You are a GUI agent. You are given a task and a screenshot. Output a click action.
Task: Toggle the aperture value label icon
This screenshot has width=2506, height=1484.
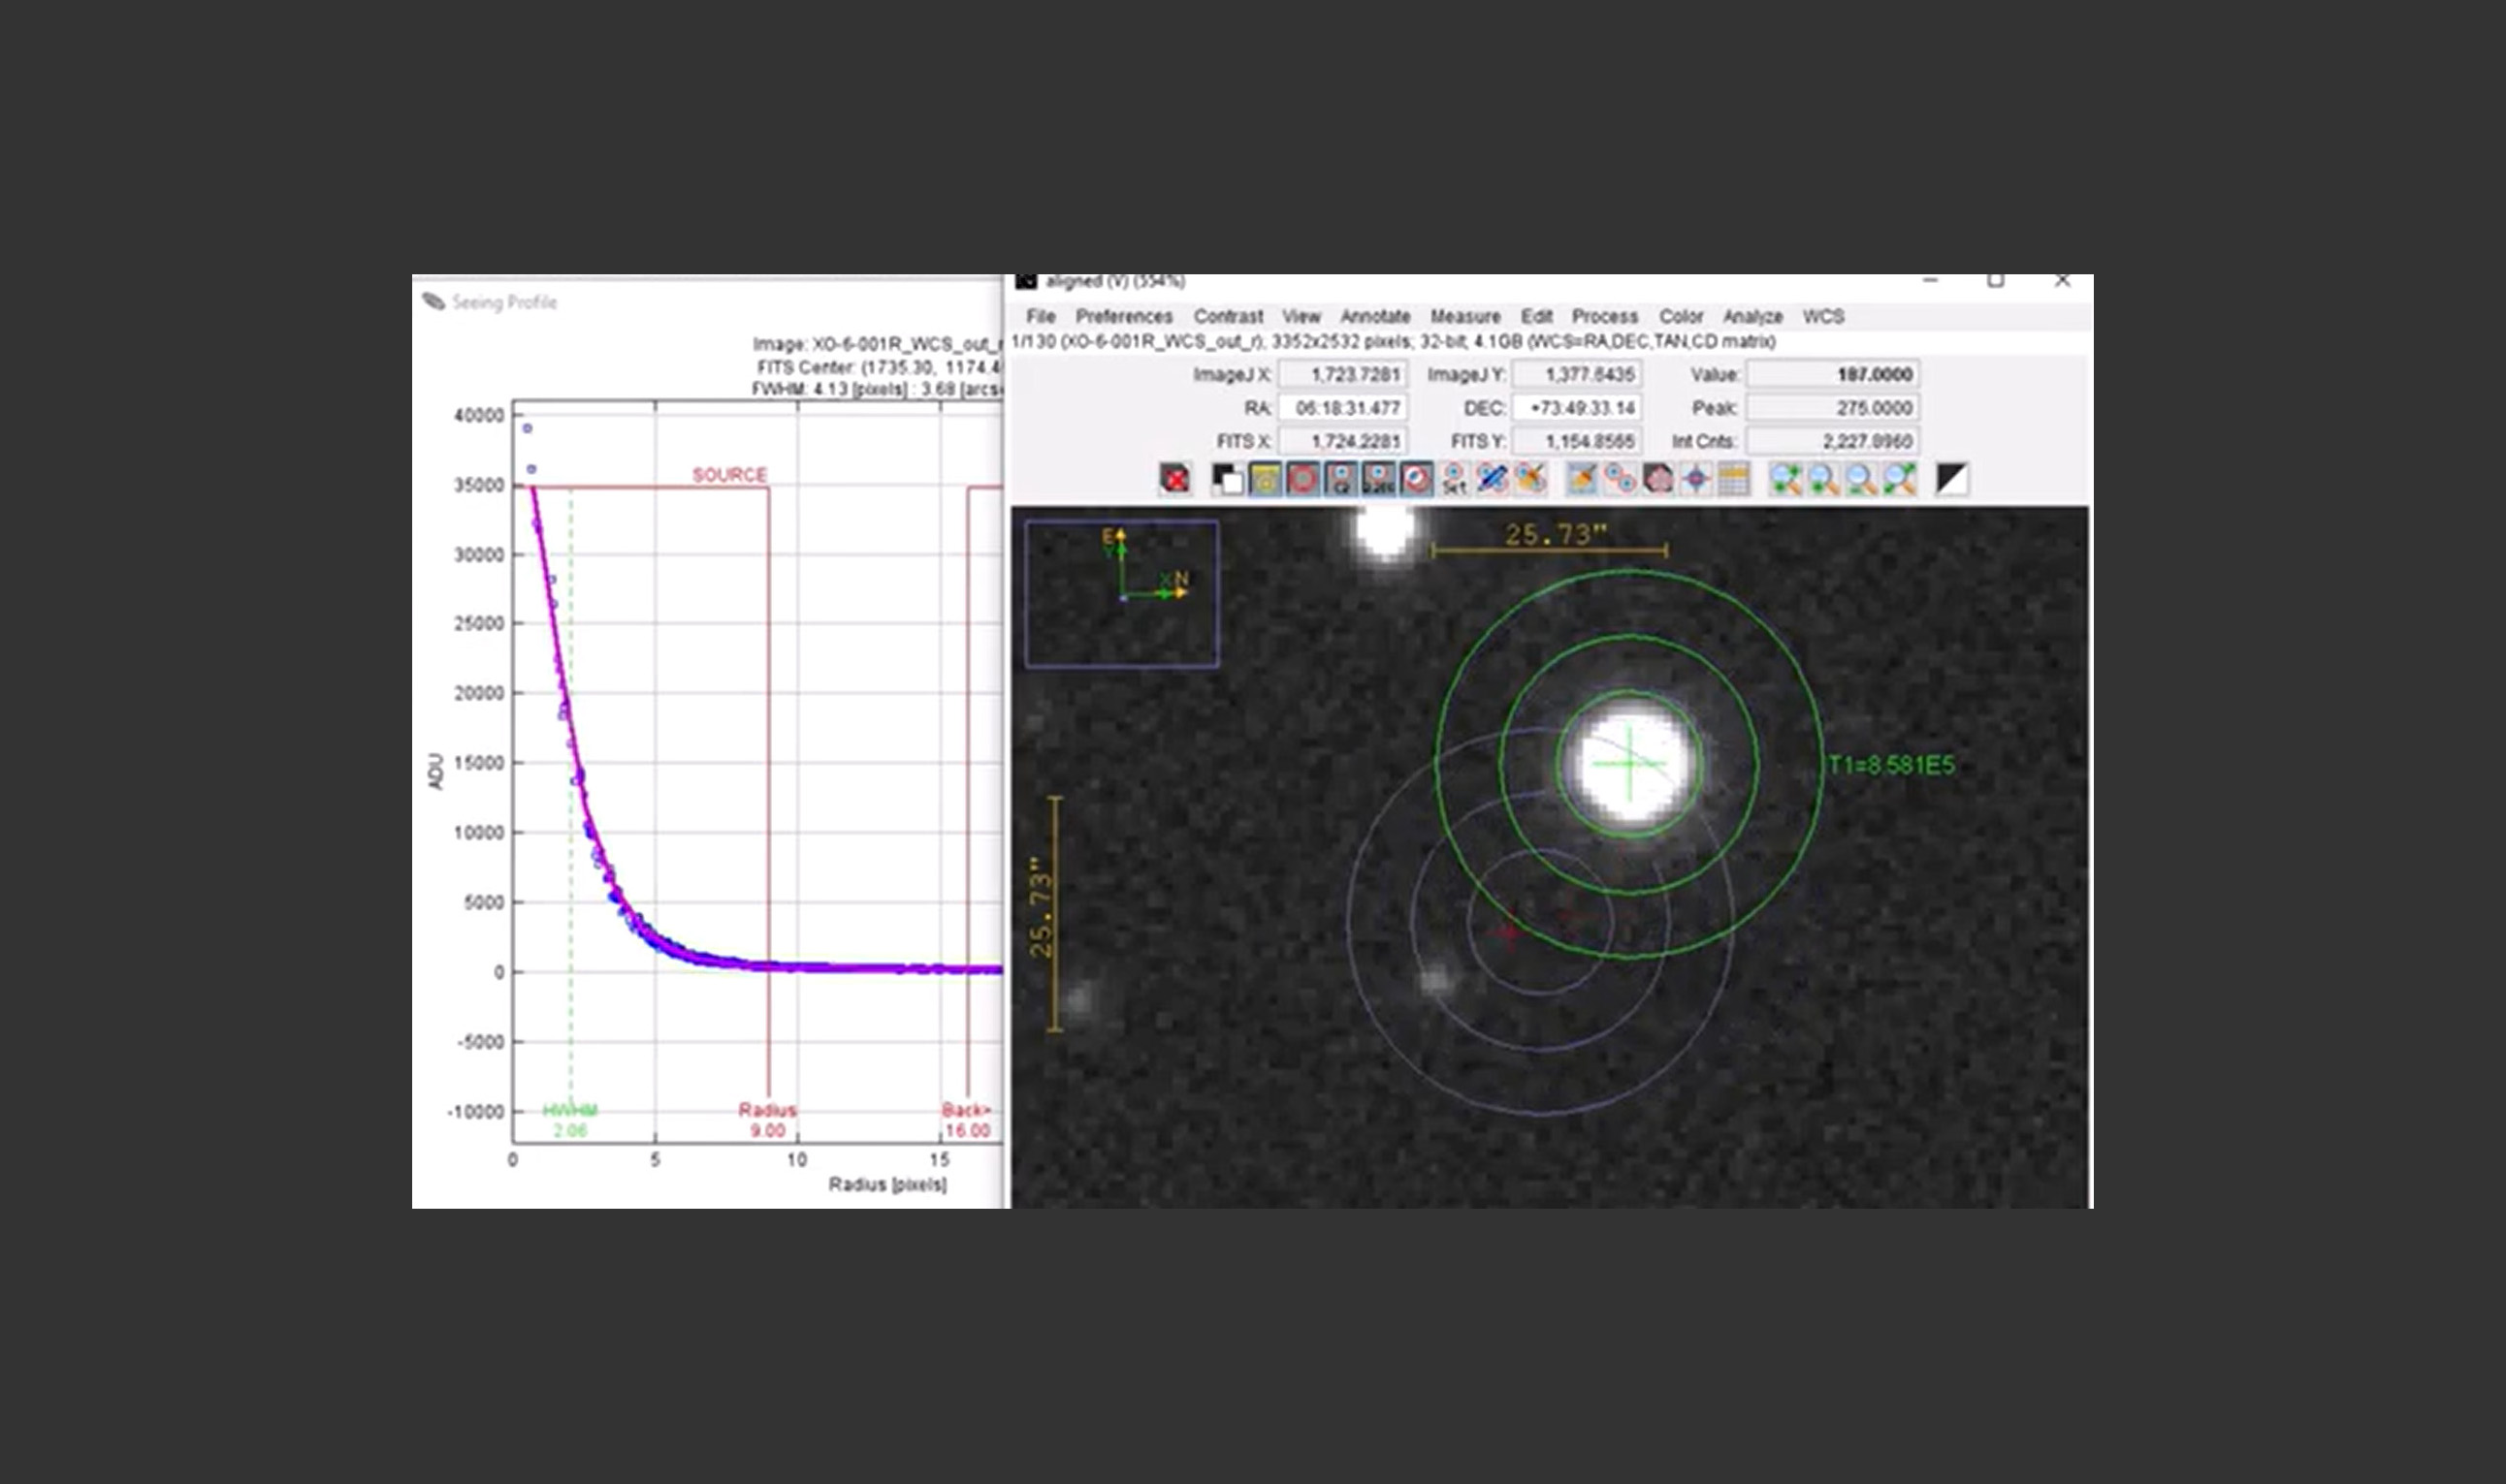pyautogui.click(x=1378, y=479)
